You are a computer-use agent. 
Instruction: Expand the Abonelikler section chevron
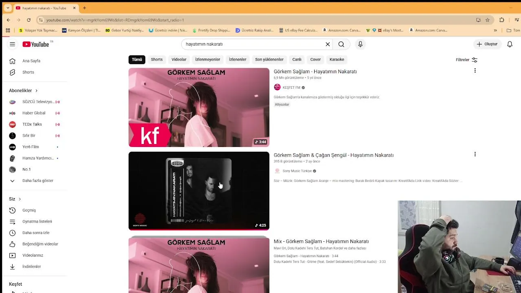click(x=36, y=91)
